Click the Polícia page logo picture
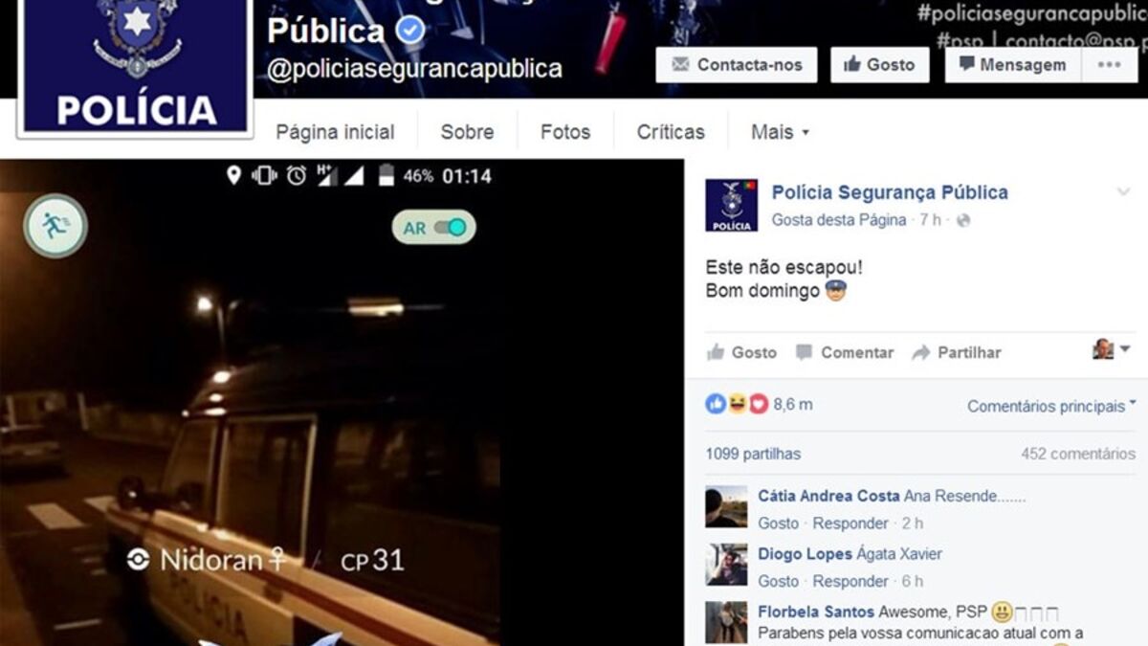Screen dimensions: 1148x646 [135, 65]
